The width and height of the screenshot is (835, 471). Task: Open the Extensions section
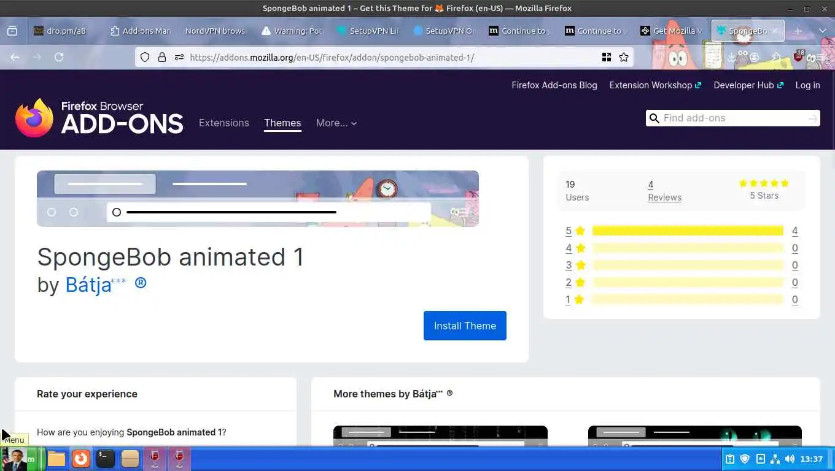click(224, 123)
